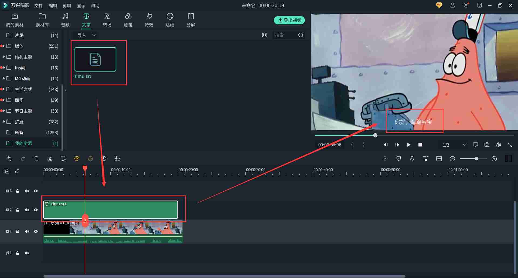This screenshot has height=278, width=518.
Task: Expand the MG动画 folder
Action: click(4, 78)
